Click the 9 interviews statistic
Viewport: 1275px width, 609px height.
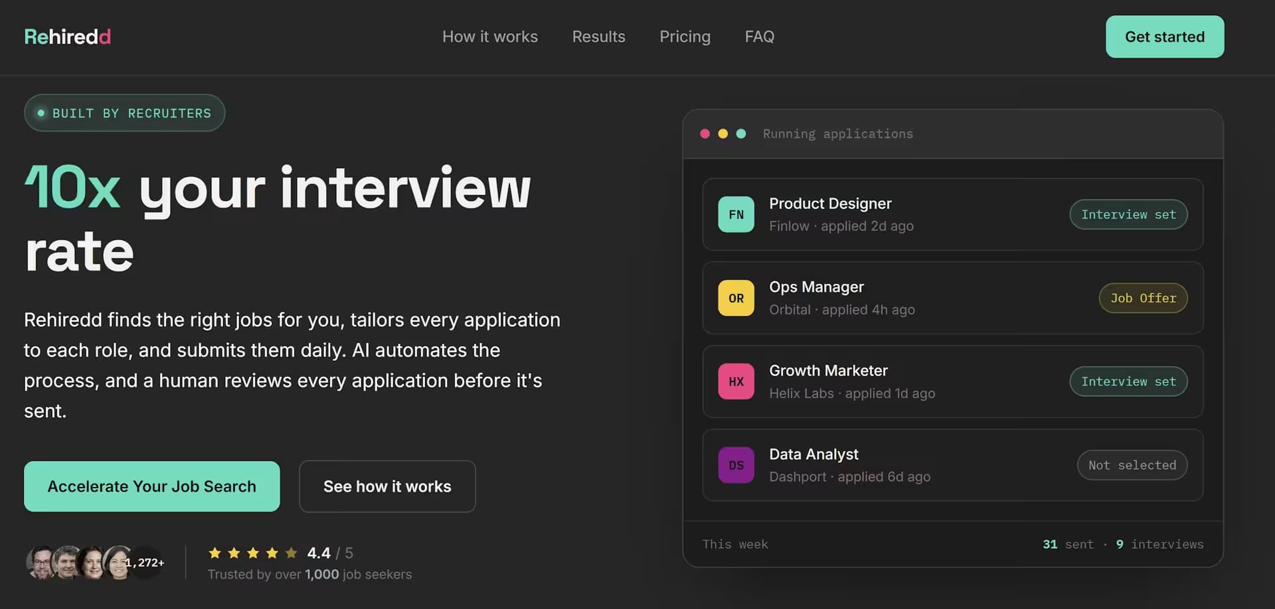pos(1159,544)
